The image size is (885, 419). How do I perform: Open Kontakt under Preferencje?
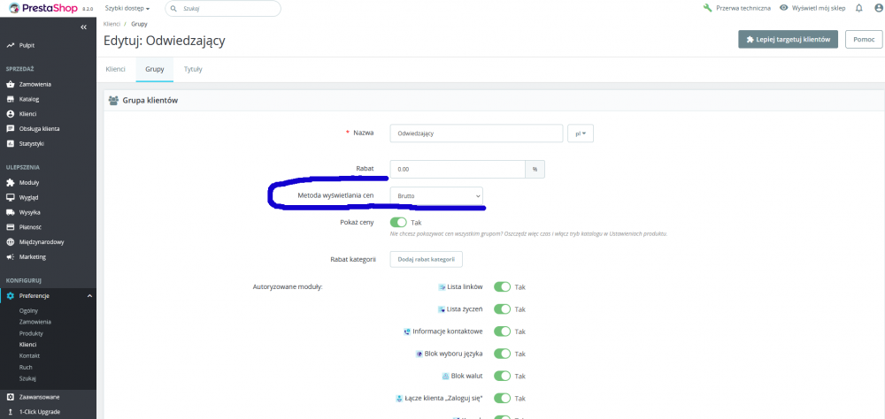pyautogui.click(x=29, y=356)
